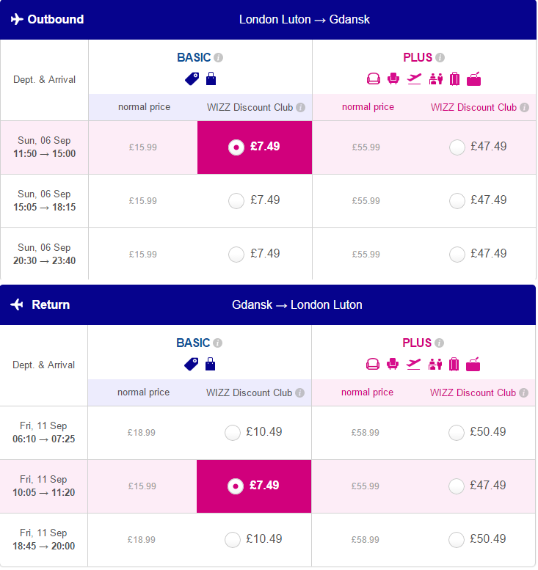538x570 pixels.
Task: Click the outbound PLUS priority boarding plane icon
Action: click(x=414, y=78)
